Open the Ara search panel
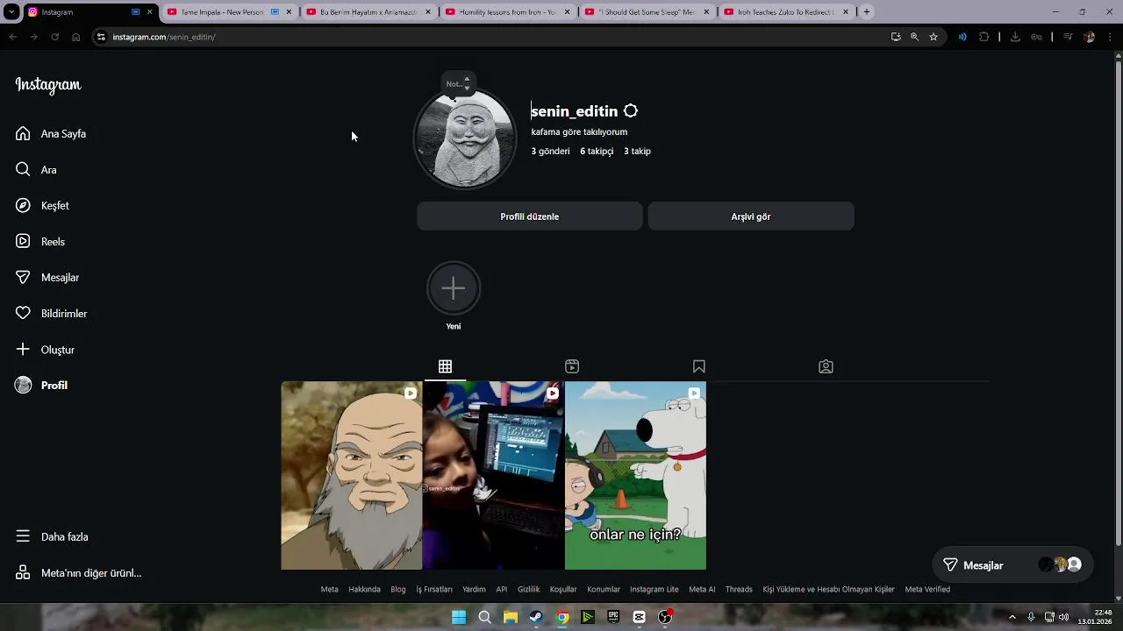 point(36,170)
